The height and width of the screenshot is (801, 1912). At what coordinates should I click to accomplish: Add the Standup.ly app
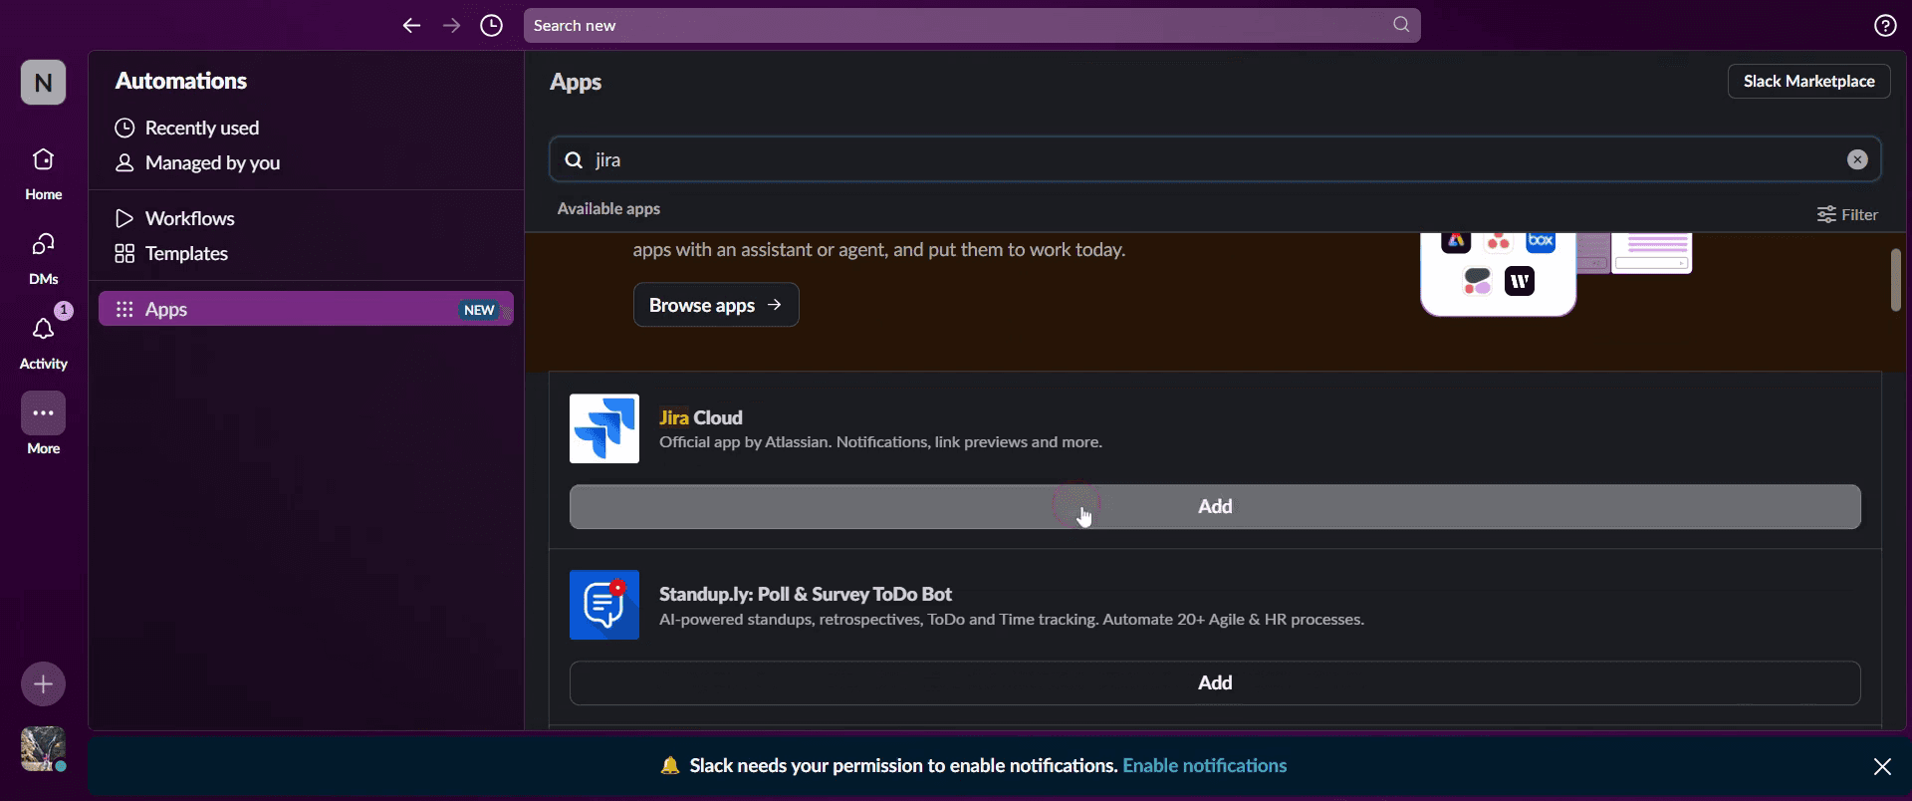(x=1215, y=683)
